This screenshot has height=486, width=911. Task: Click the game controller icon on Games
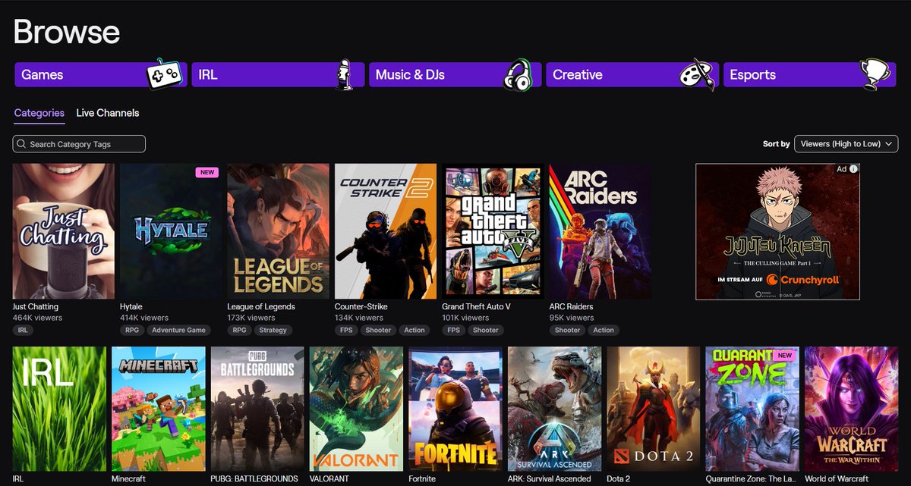point(163,74)
